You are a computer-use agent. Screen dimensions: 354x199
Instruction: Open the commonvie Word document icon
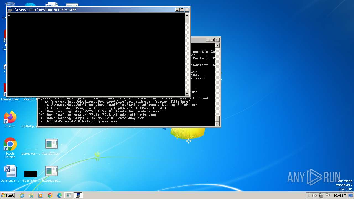[10, 174]
